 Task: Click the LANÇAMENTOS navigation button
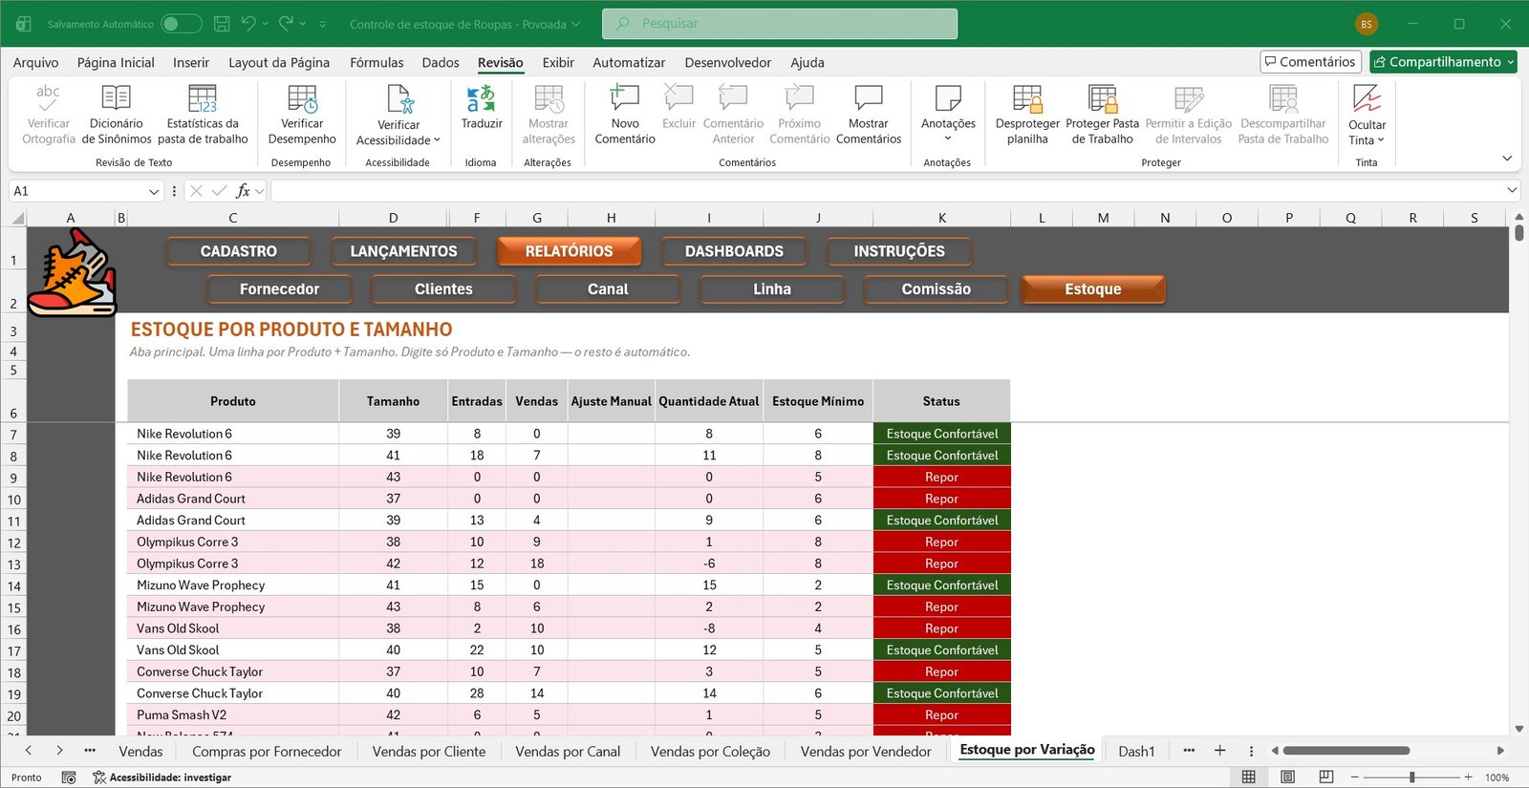tap(403, 251)
